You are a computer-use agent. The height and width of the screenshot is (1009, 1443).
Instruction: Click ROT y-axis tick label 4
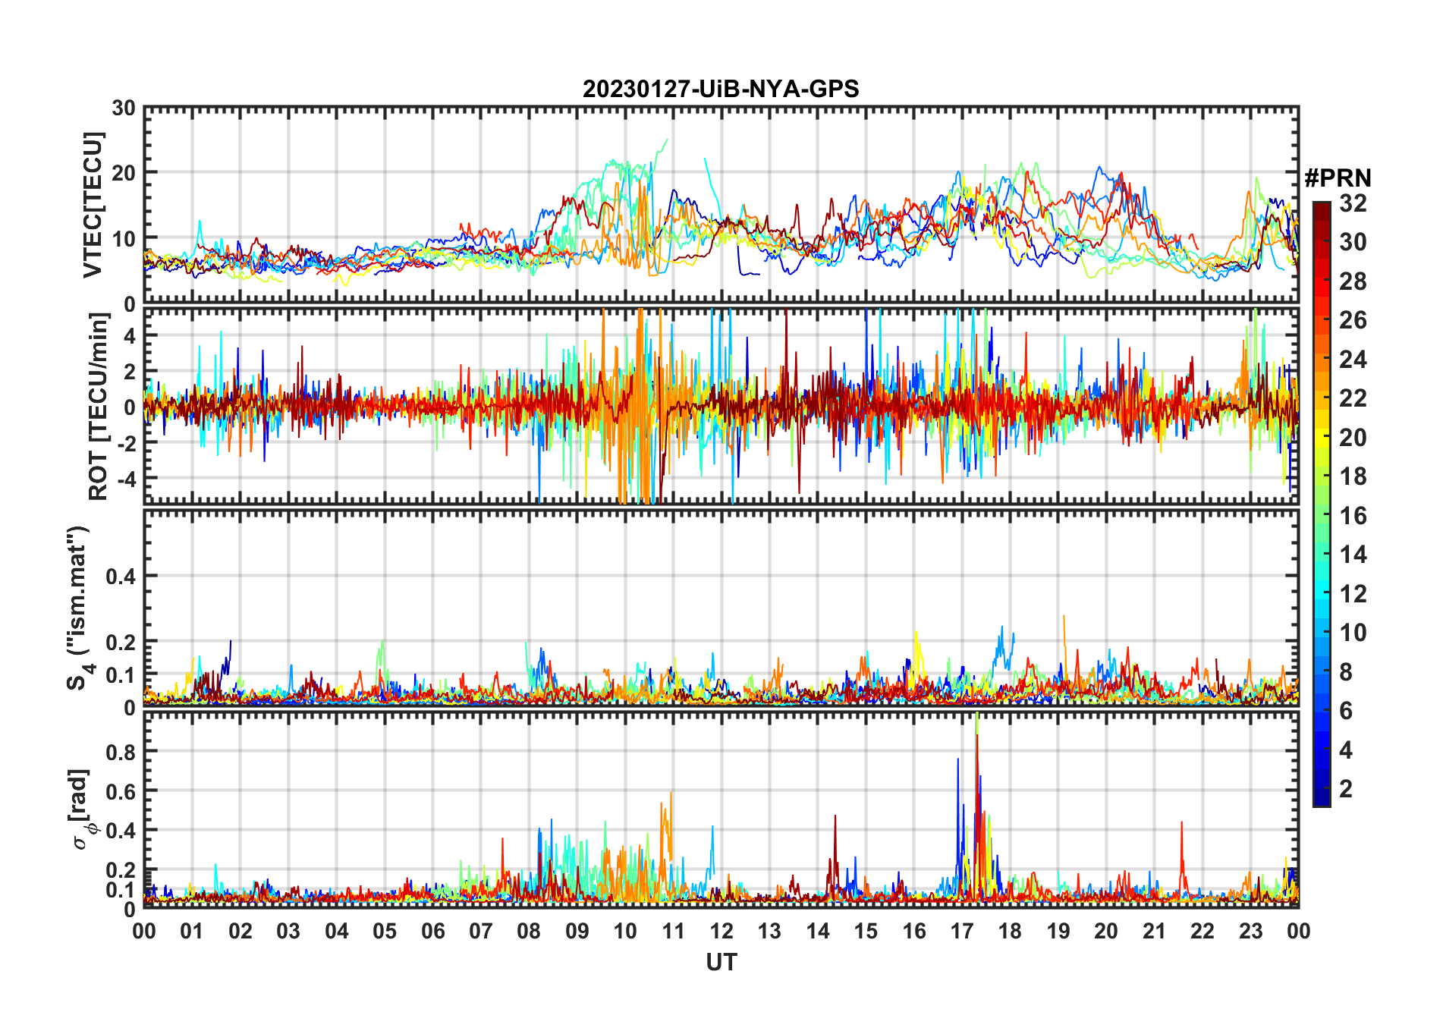coord(129,336)
